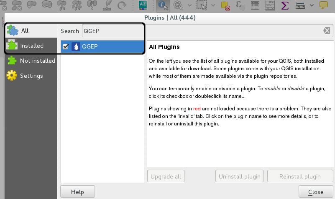Click the pen-over-base editing tool icon
335x199 pixels.
click(107, 5)
